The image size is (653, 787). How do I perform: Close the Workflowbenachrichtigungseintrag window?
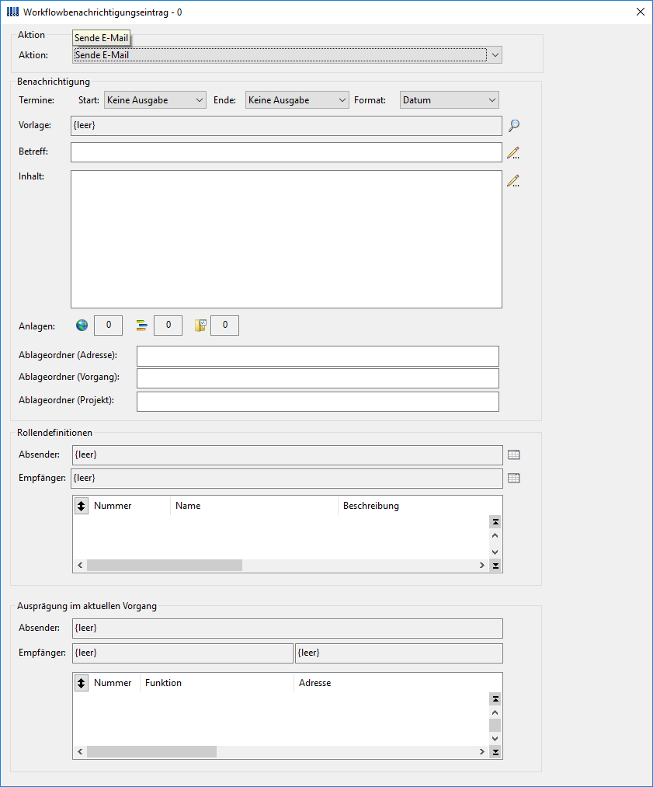click(x=641, y=12)
